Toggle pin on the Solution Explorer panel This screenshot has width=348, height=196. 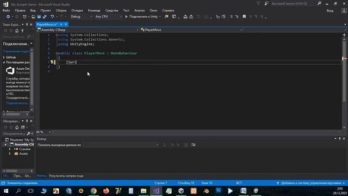(27, 121)
